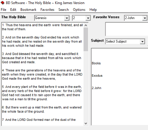148x130 pixels.
Task: Click the 'Subject' label
Action: (x=97, y=41)
